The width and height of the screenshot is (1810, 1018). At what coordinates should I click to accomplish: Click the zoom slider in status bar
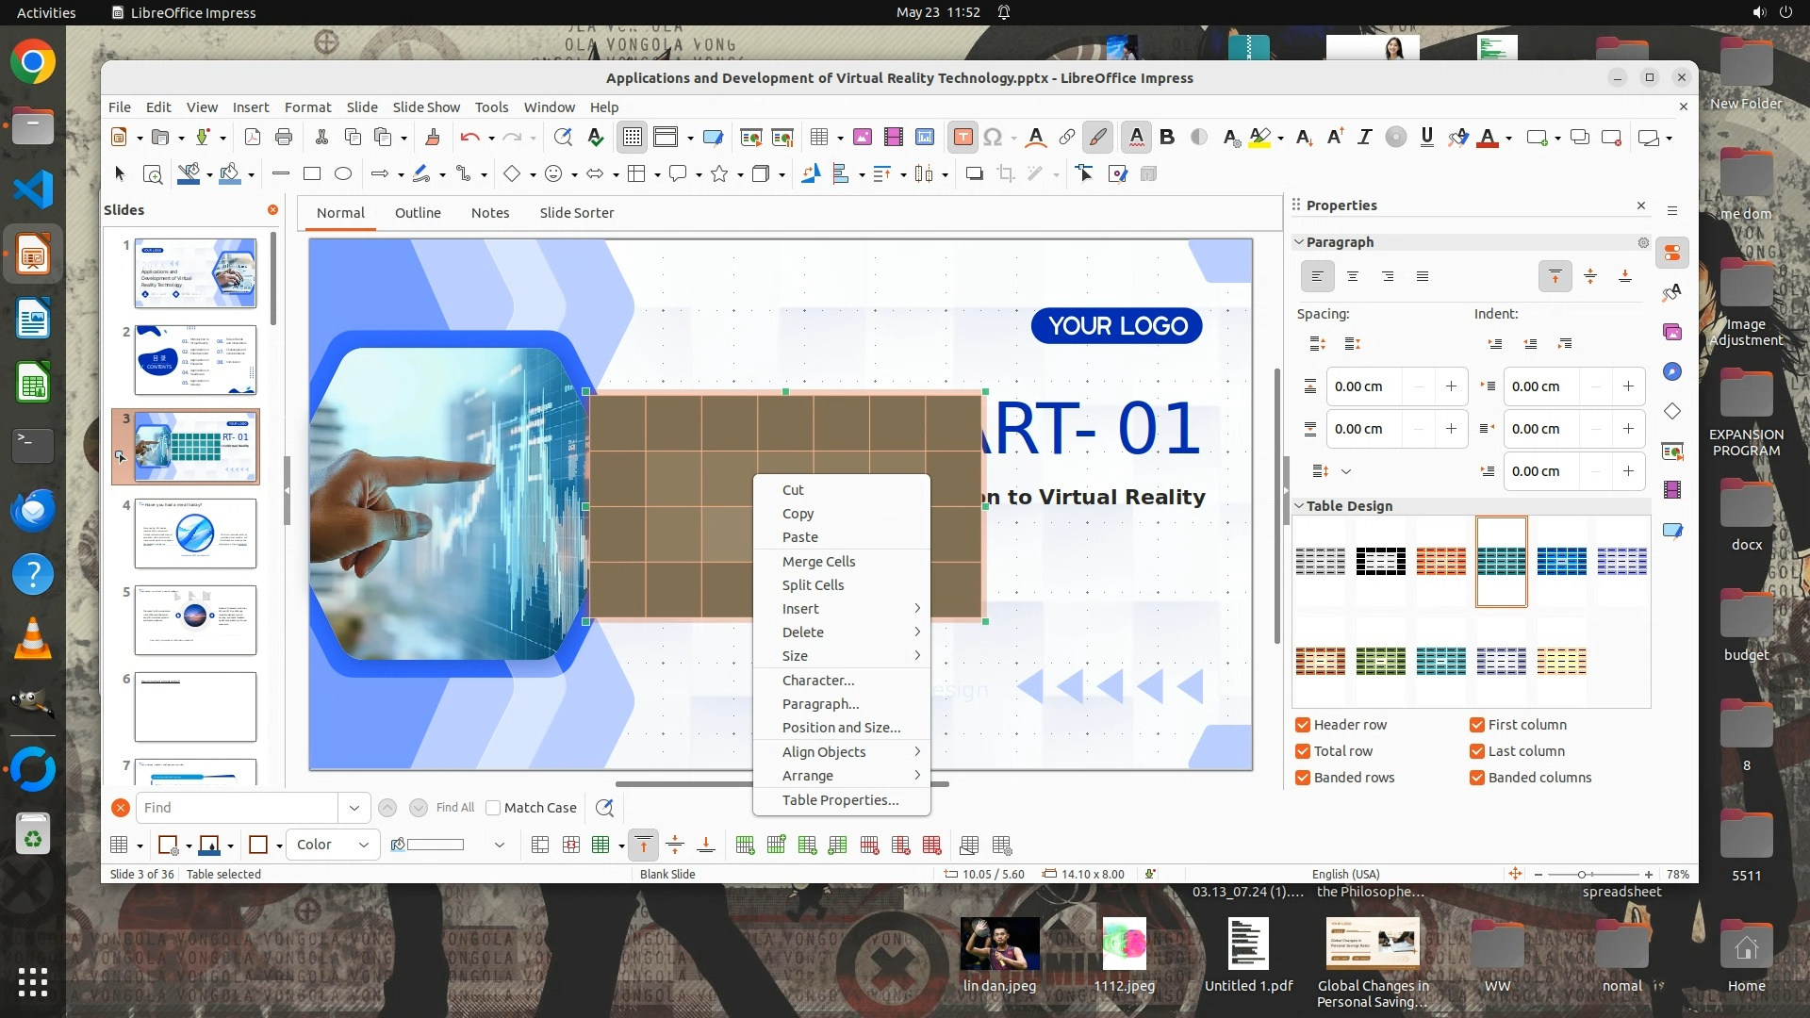pyautogui.click(x=1583, y=875)
